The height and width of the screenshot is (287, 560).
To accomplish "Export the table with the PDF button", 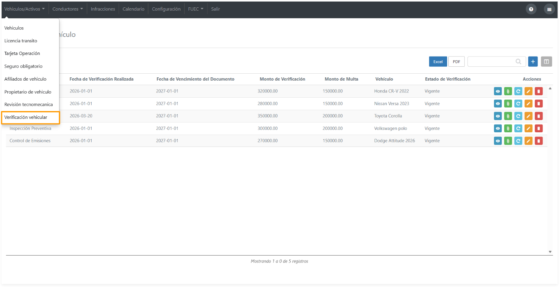I will [x=456, y=61].
